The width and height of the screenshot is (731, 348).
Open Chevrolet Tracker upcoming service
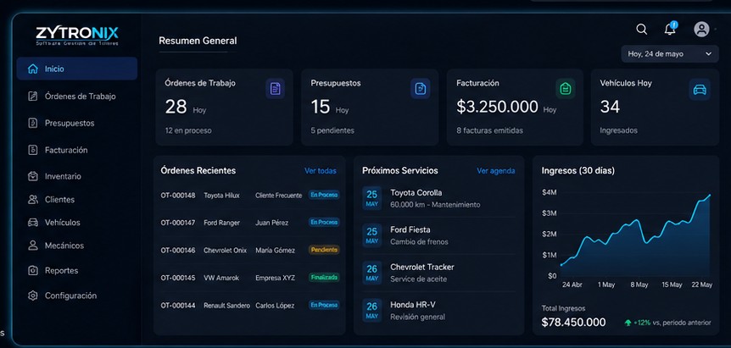point(439,273)
